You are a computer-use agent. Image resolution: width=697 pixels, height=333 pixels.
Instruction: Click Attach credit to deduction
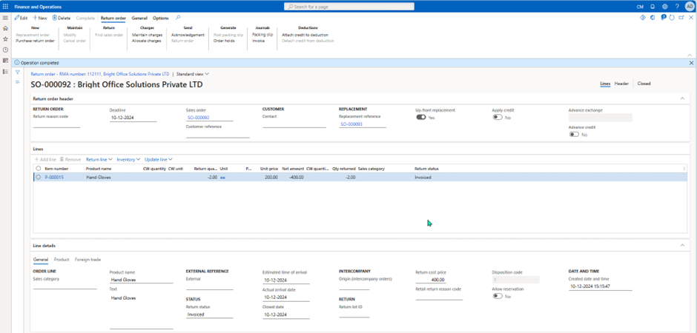coord(305,35)
